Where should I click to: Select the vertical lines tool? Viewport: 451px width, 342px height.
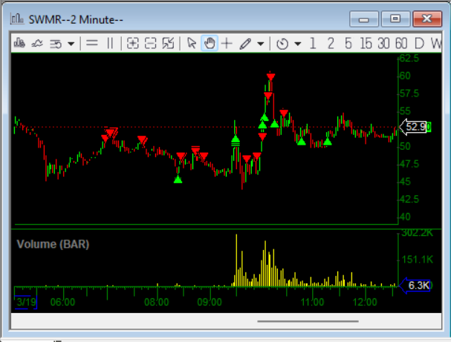tap(110, 44)
